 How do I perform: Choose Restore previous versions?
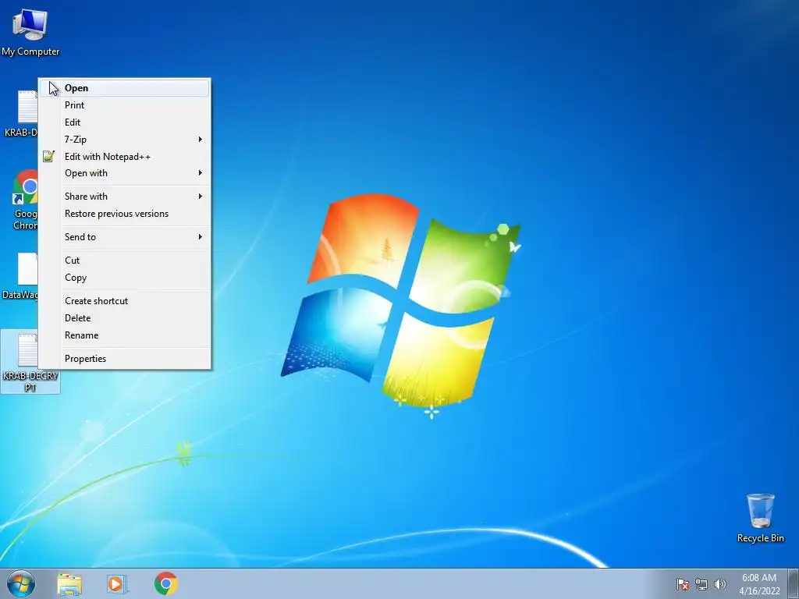coord(124,214)
